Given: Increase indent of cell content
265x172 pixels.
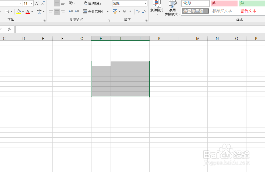Looking at the screenshot, I should point(77,12).
